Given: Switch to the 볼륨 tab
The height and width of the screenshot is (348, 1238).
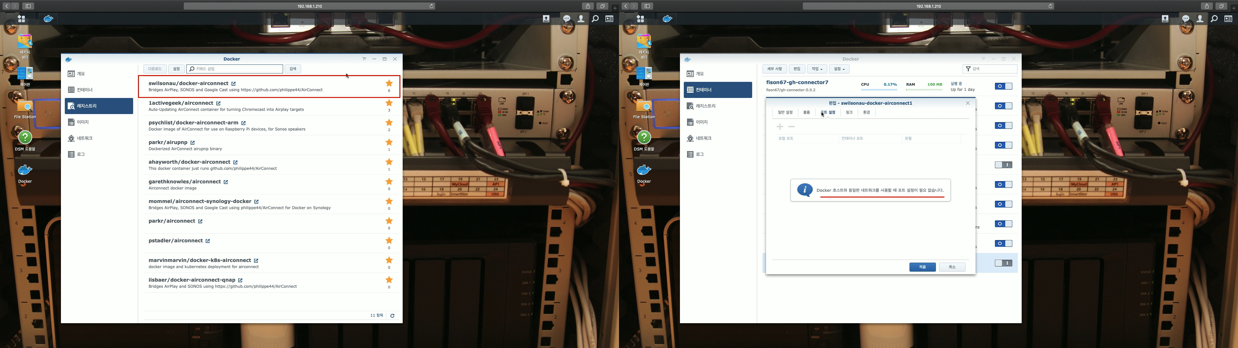Looking at the screenshot, I should (x=806, y=112).
